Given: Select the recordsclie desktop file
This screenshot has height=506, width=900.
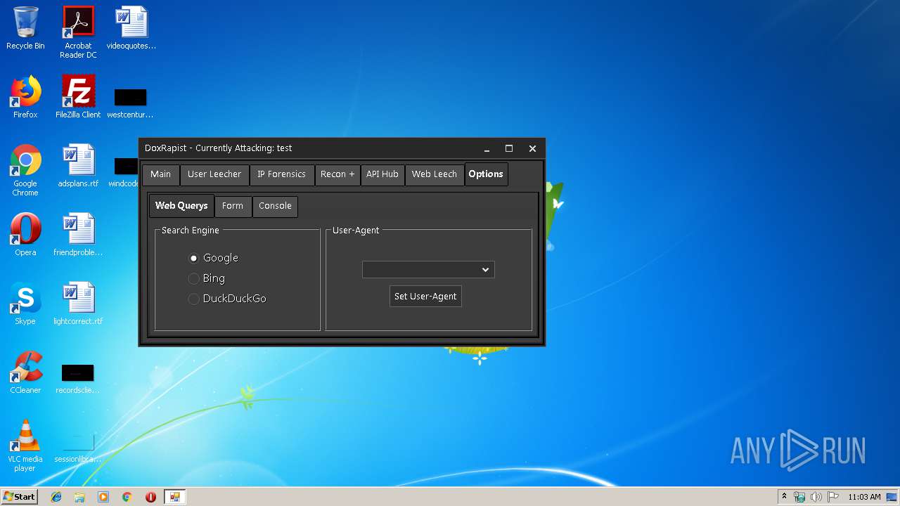Looking at the screenshot, I should pyautogui.click(x=78, y=378).
